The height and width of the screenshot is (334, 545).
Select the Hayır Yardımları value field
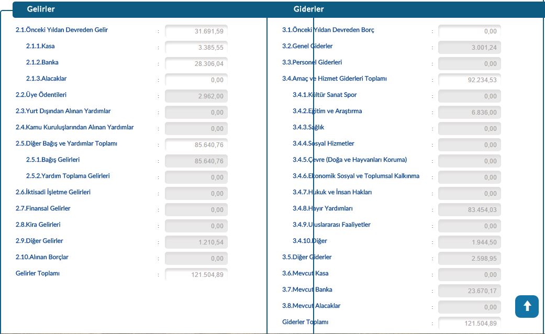469,209
